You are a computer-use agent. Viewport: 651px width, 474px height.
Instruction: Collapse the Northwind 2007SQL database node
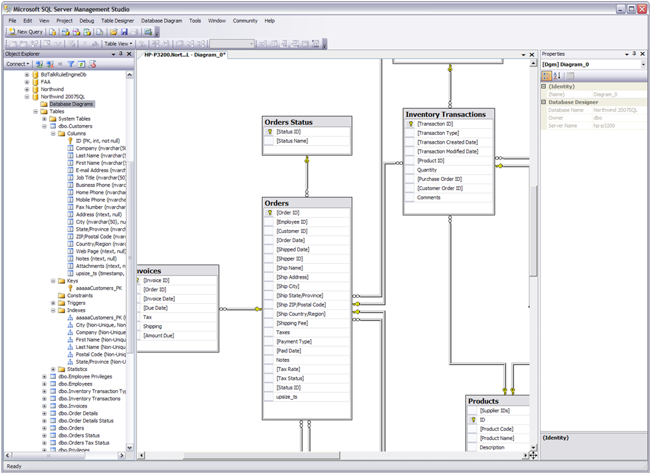[27, 96]
